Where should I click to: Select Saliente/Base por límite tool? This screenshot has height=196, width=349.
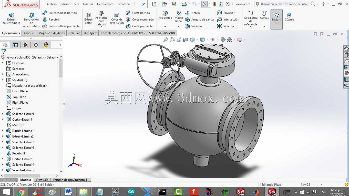(61, 26)
